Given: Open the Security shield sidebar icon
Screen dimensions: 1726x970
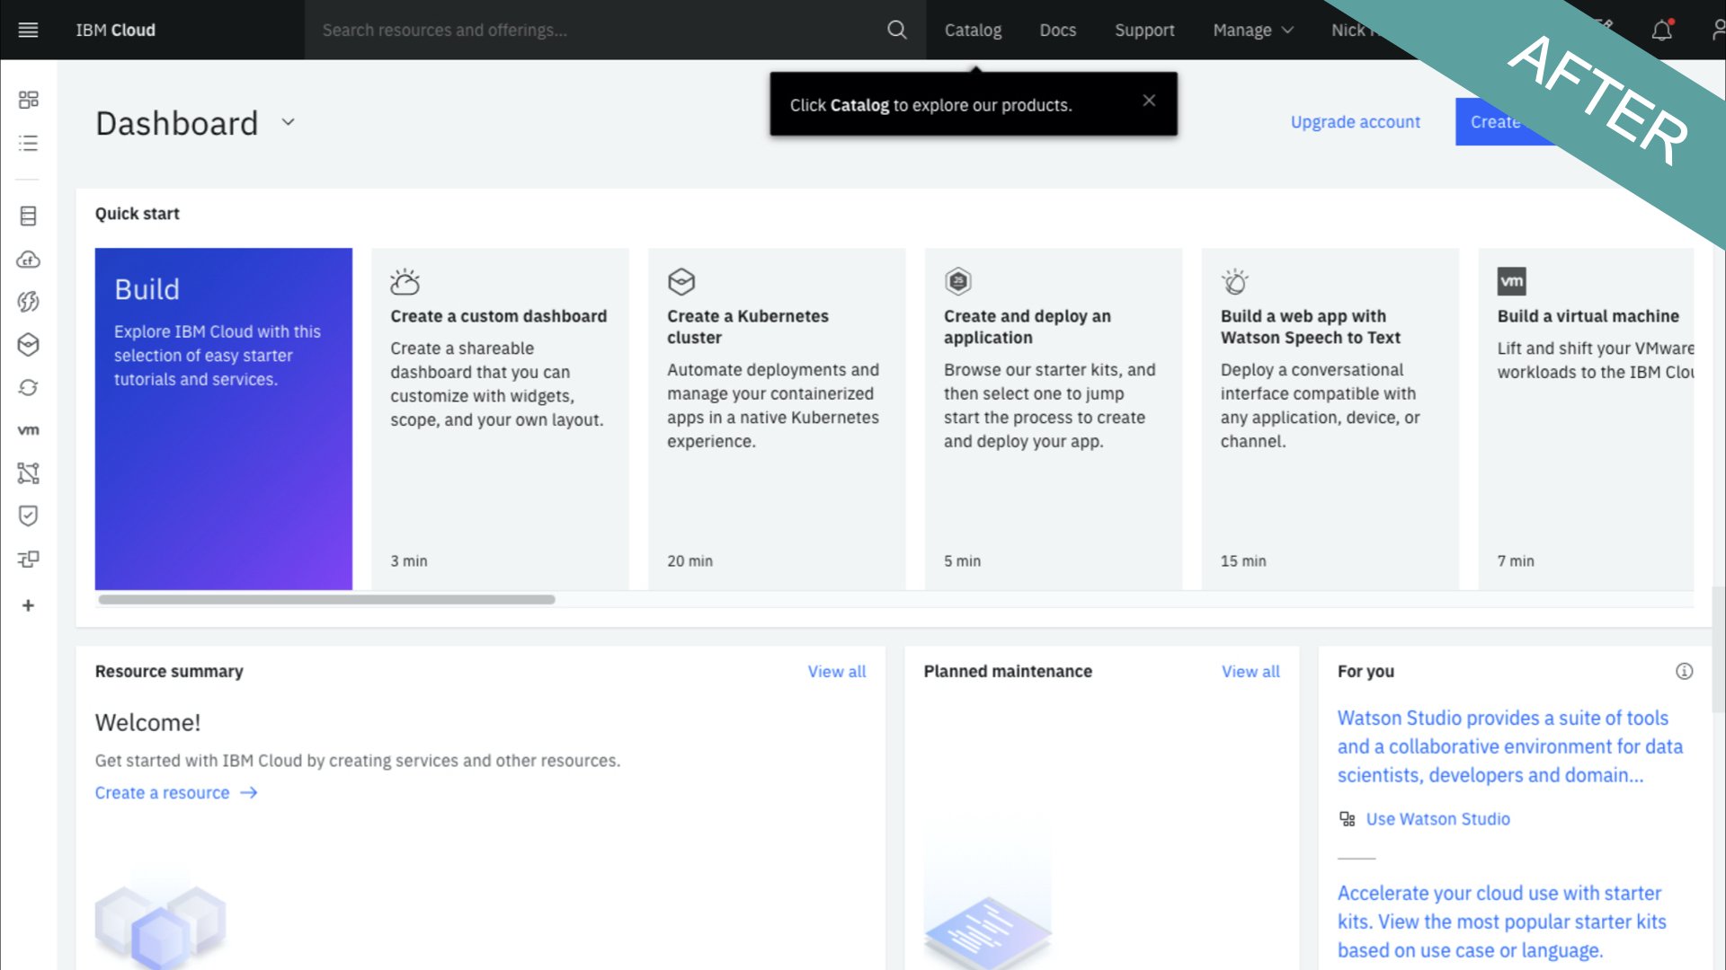Looking at the screenshot, I should tap(28, 516).
